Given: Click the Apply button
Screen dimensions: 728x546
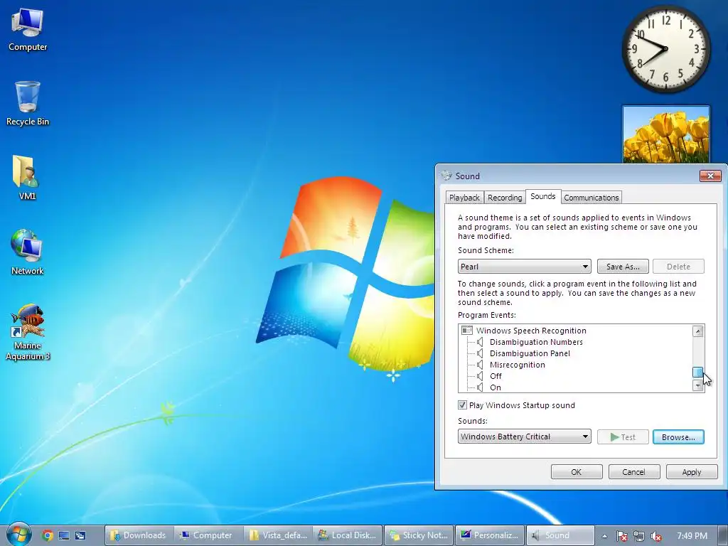Looking at the screenshot, I should pos(691,472).
